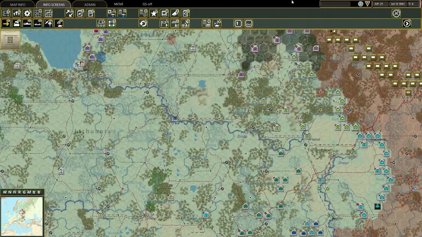
Task: Toggle the Ctrl key button
Action: pos(249,23)
